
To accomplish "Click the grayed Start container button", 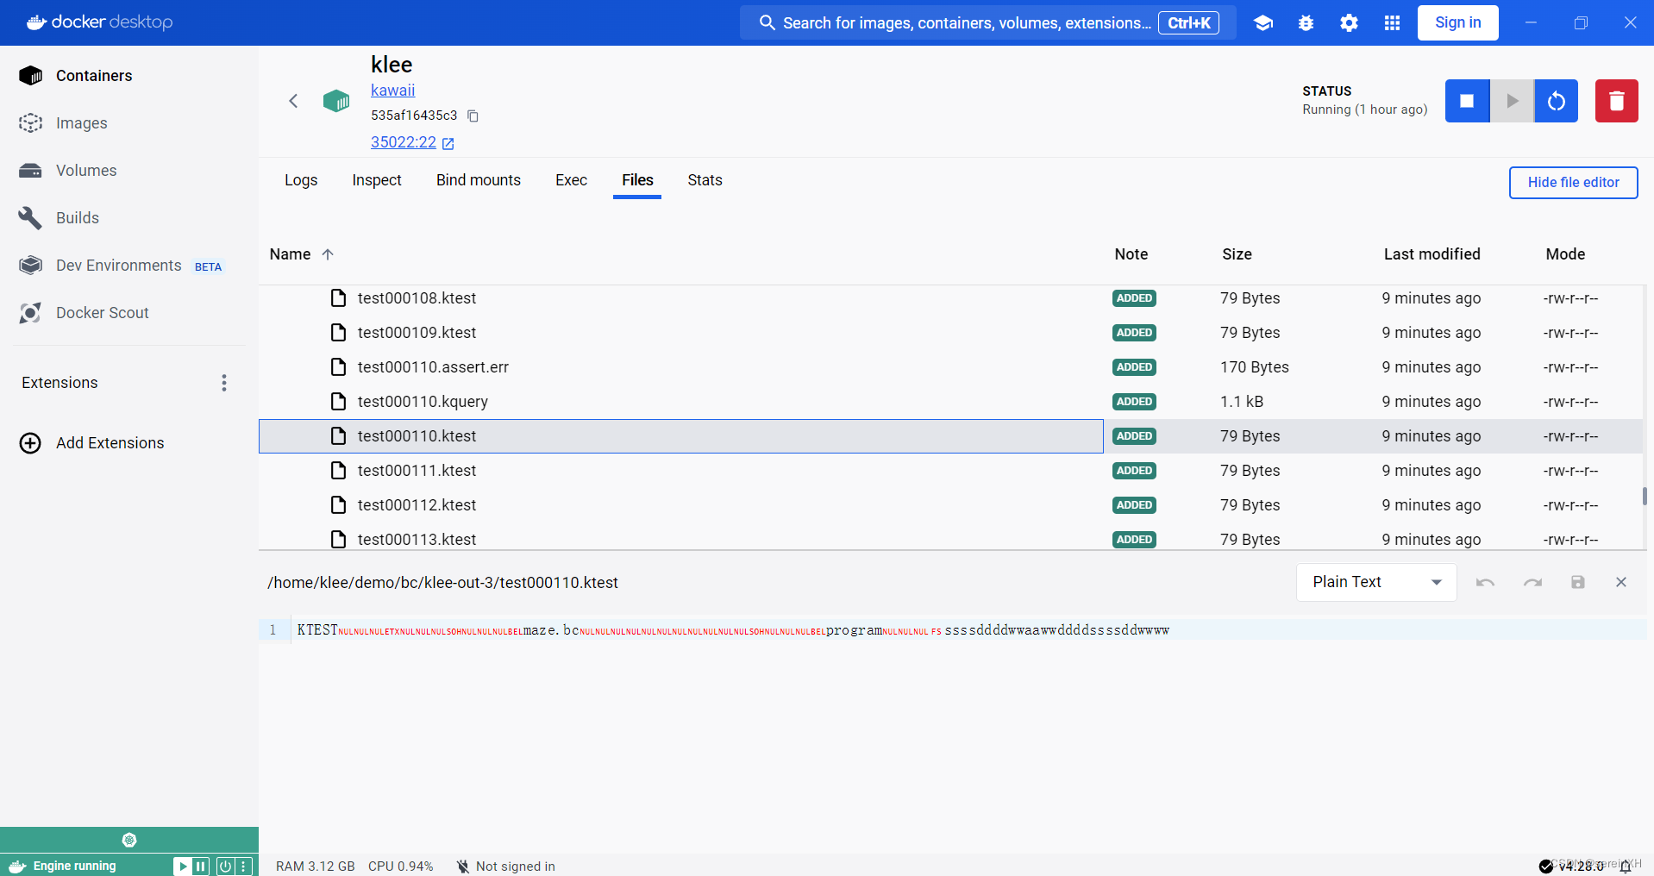I will (x=1512, y=101).
